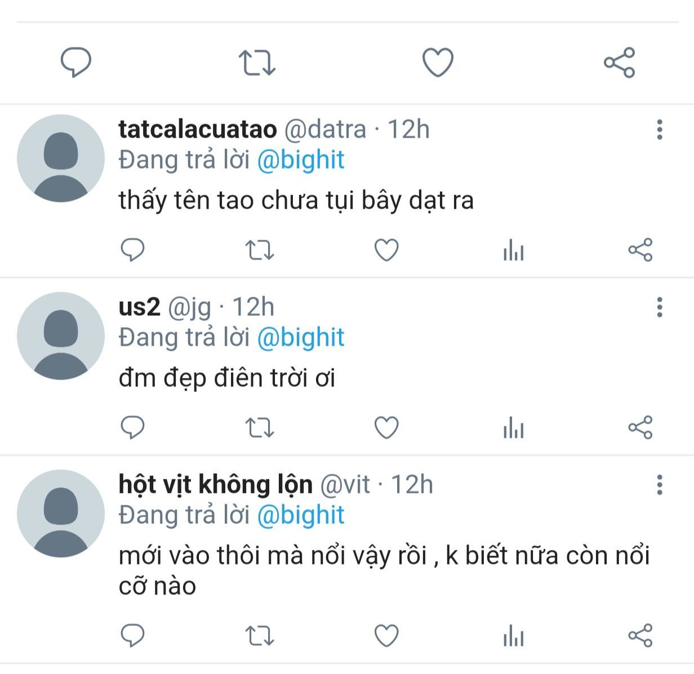Retweet the main tweet at top
The width and height of the screenshot is (694, 674).
[x=257, y=63]
